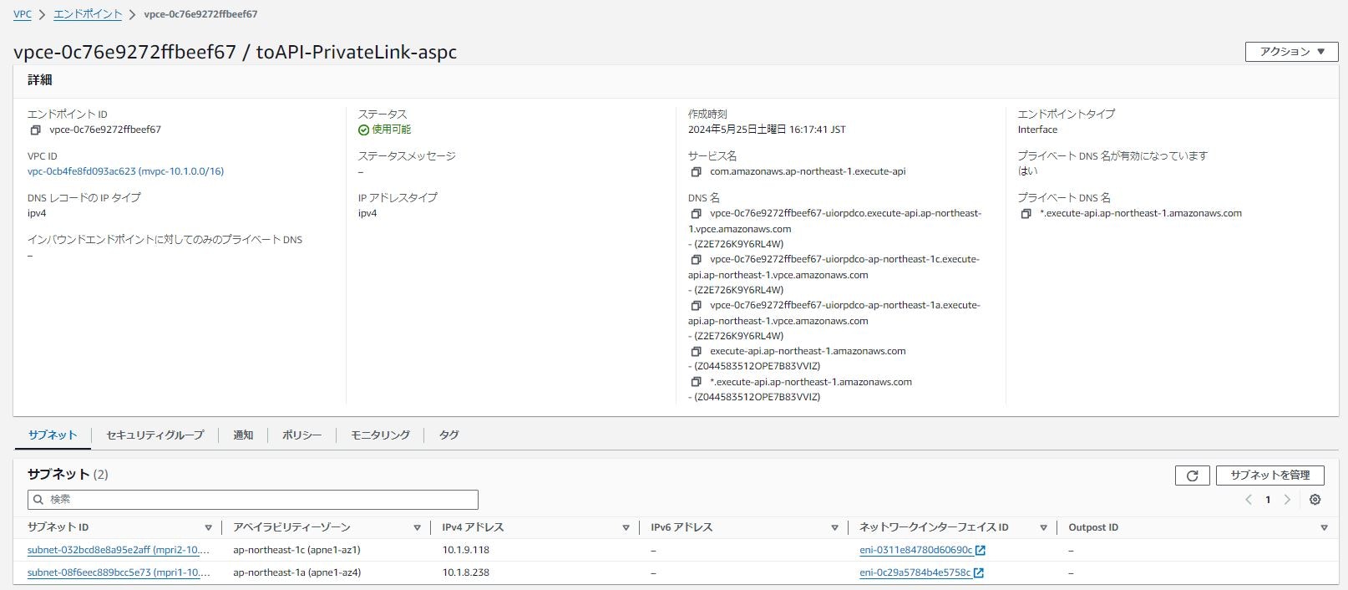Image resolution: width=1348 pixels, height=590 pixels.
Task: Open the アクション dropdown menu
Action: tap(1291, 52)
